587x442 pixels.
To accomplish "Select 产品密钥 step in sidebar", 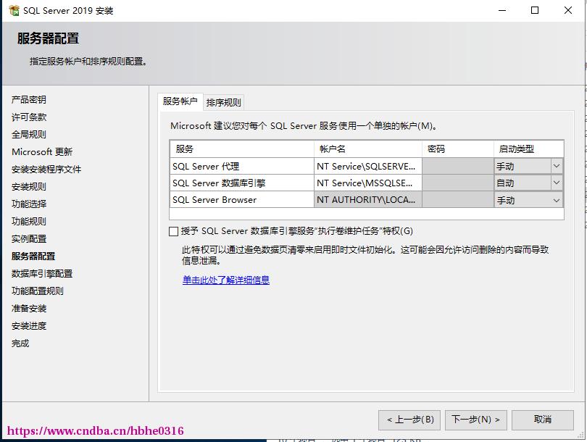I will tap(29, 99).
